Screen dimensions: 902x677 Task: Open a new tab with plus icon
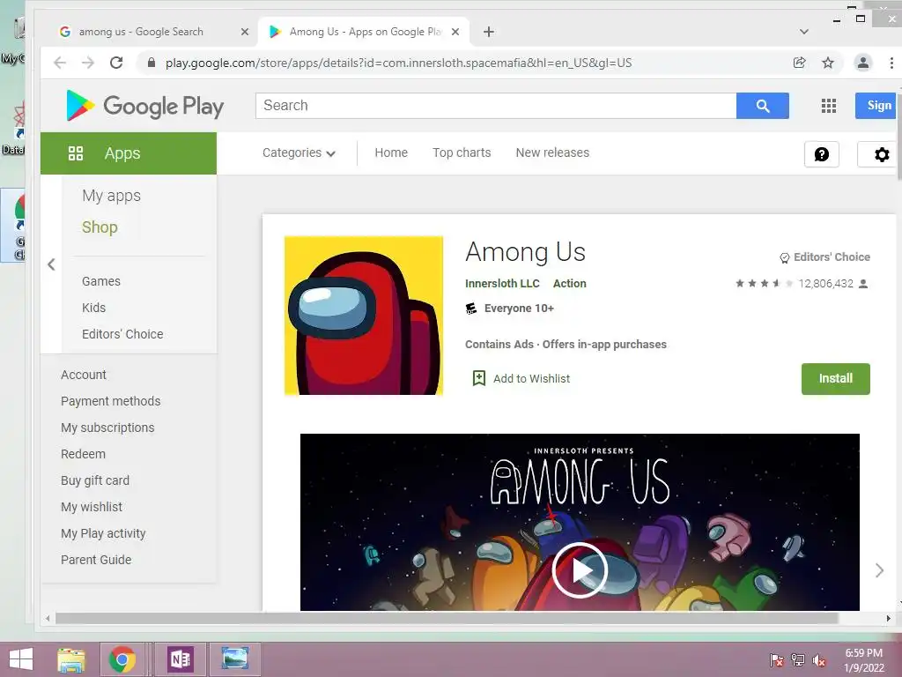[x=488, y=32]
